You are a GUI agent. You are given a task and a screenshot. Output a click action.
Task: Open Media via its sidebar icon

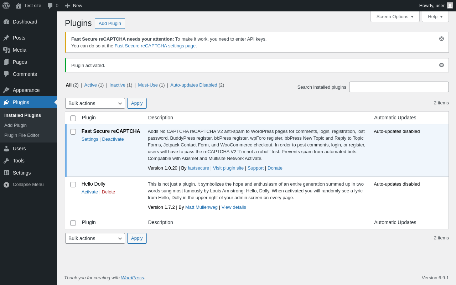[x=6, y=50]
